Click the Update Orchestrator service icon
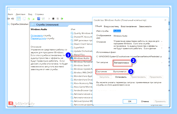177x114 pixels. [x=72, y=51]
